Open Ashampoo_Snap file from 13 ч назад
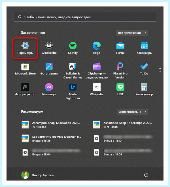 pyautogui.click(x=123, y=125)
